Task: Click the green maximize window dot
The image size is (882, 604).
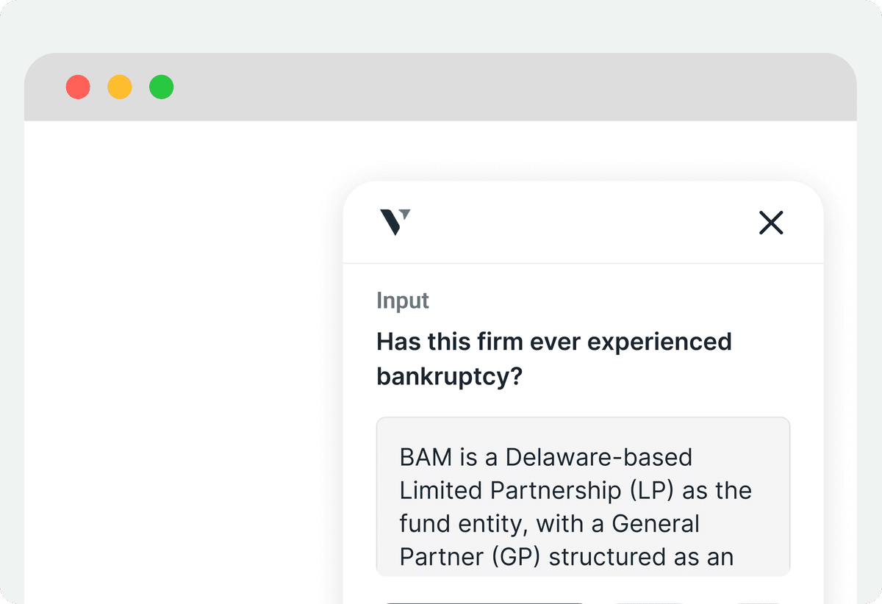Action: tap(162, 87)
